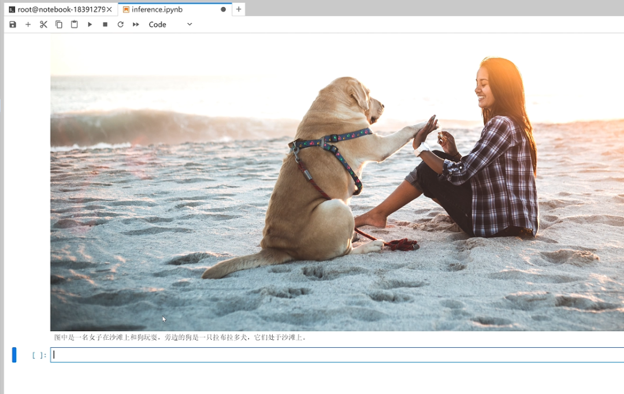Click the Chinese caption output text
Screen dimensions: 624x394
(180, 337)
